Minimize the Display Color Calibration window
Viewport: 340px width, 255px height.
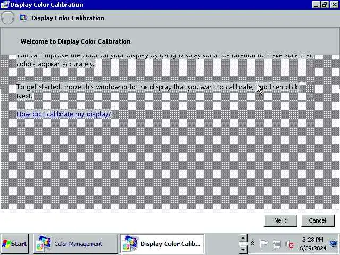tap(316, 5)
